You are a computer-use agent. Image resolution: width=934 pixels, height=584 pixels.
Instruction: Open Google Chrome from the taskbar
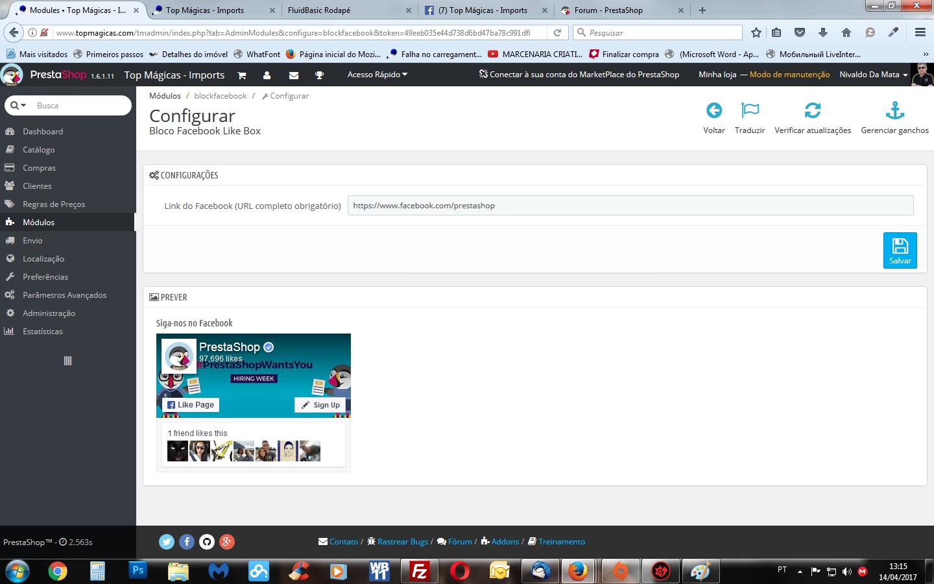click(58, 571)
